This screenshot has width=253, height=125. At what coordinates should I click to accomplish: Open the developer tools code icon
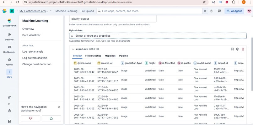9,104
